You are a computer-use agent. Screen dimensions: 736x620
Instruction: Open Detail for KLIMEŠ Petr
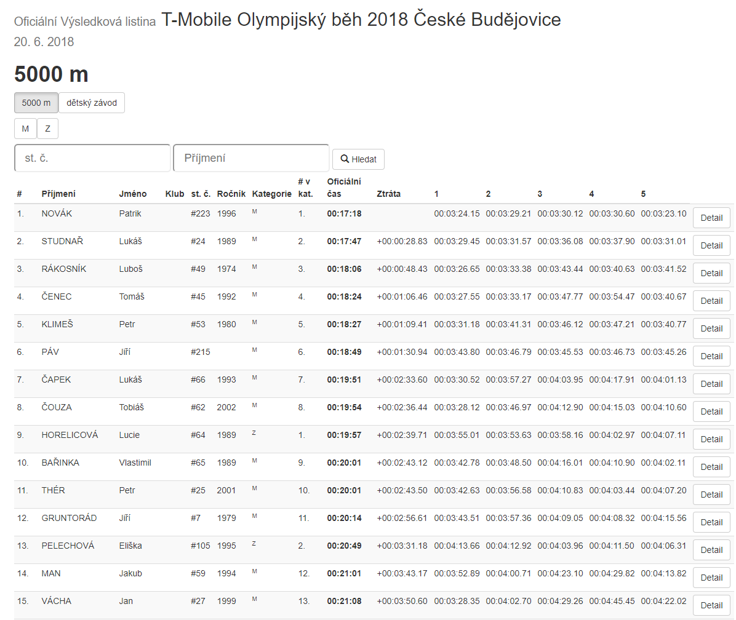(711, 328)
